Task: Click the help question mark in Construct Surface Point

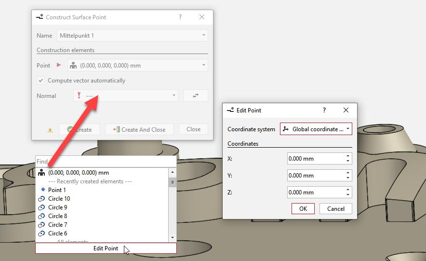Action: coord(180,17)
